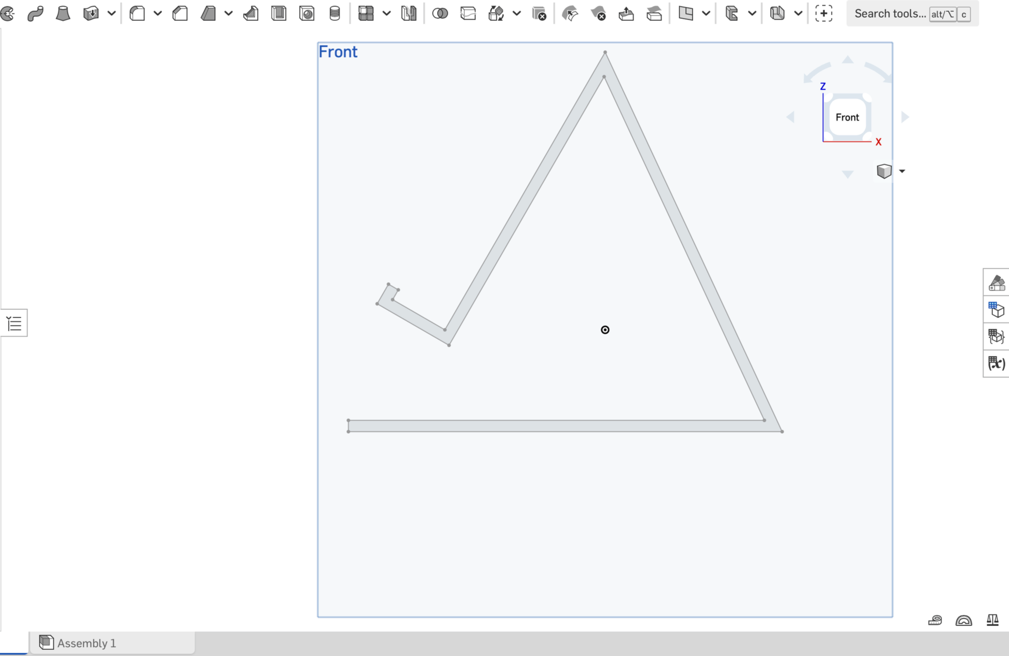Select the External thread tool
Screen dimensions: 1009x656
335,14
